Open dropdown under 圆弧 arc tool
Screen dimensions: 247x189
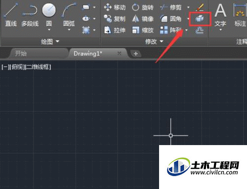[x=69, y=30]
